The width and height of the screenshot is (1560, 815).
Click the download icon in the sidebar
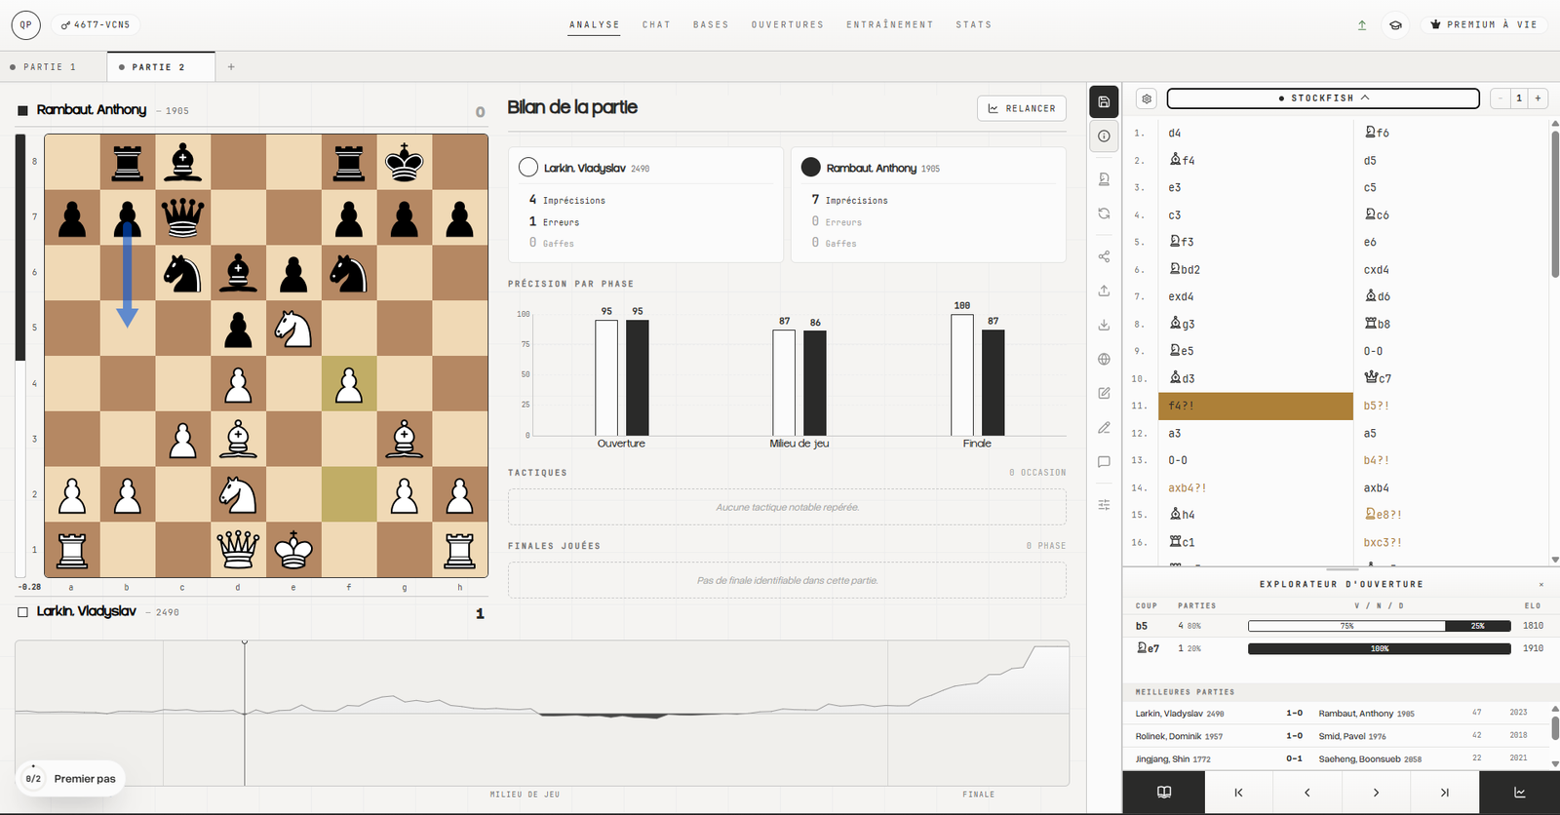pos(1104,325)
